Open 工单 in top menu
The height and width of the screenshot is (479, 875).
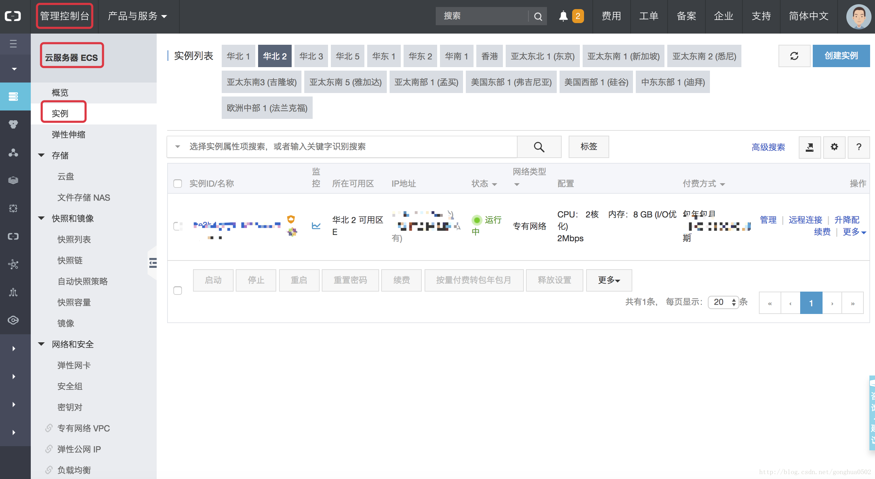pyautogui.click(x=649, y=16)
